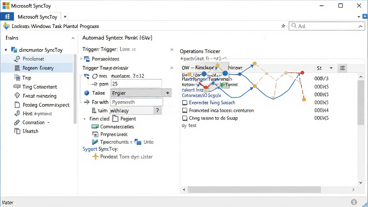Click the Unto folder icon

click(138, 142)
